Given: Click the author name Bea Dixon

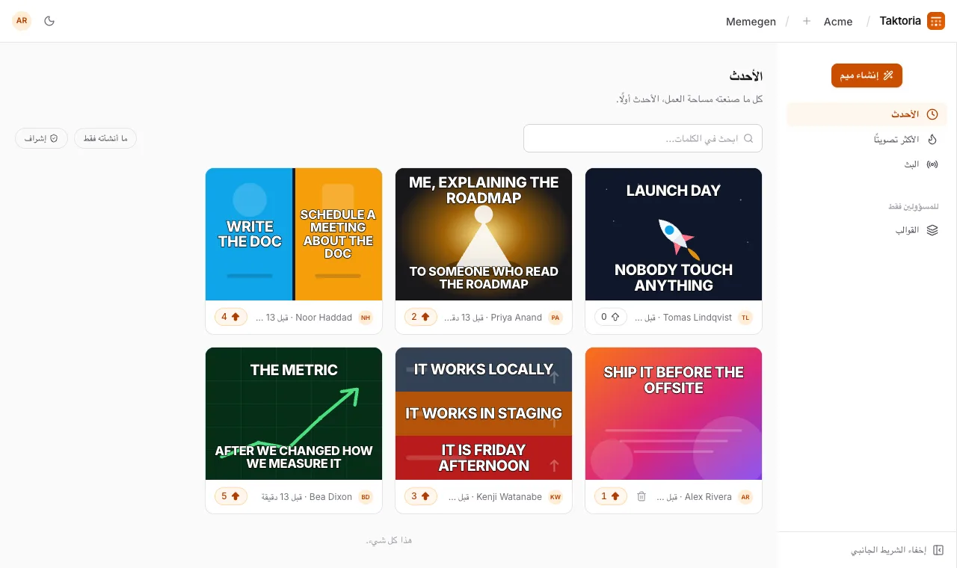Looking at the screenshot, I should [330, 497].
